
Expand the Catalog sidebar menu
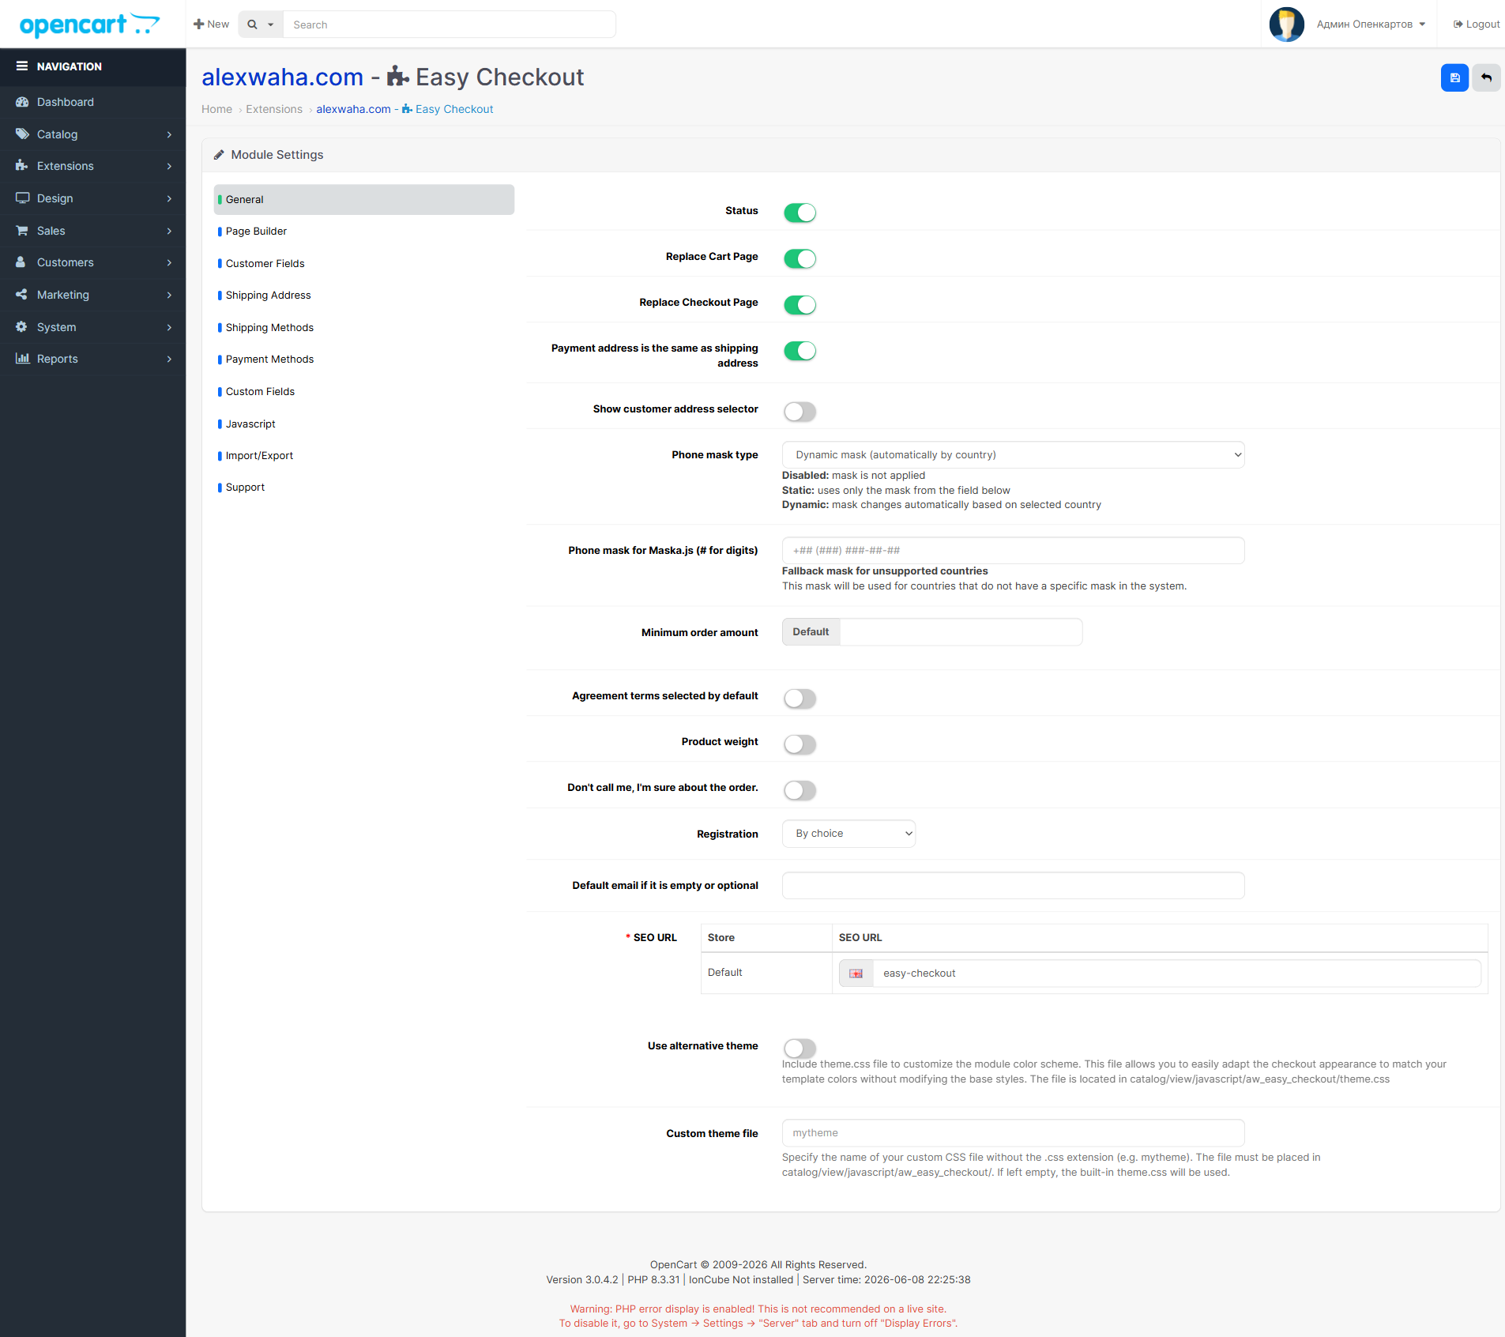tap(93, 134)
